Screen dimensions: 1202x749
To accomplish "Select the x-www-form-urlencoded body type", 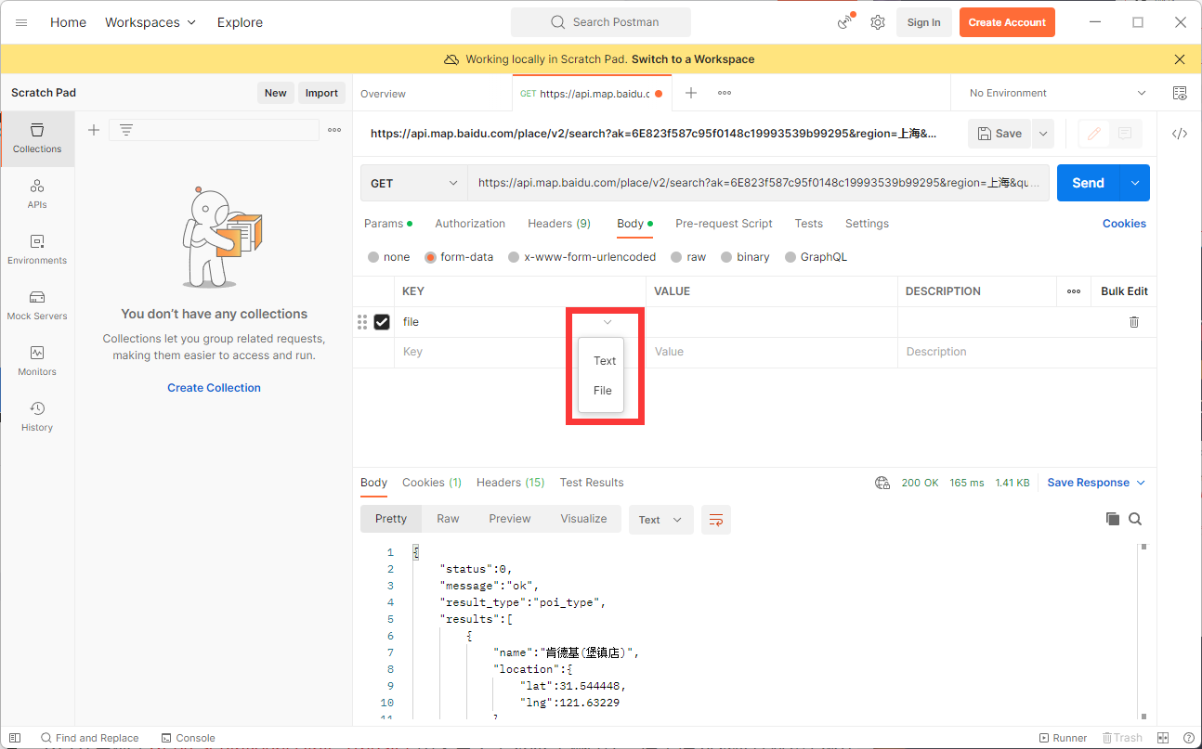I will (x=514, y=257).
